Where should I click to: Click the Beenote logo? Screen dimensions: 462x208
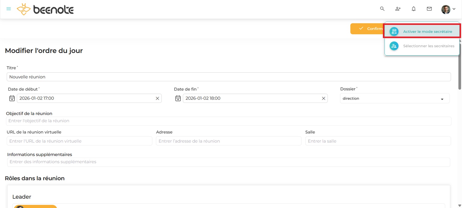pos(45,9)
